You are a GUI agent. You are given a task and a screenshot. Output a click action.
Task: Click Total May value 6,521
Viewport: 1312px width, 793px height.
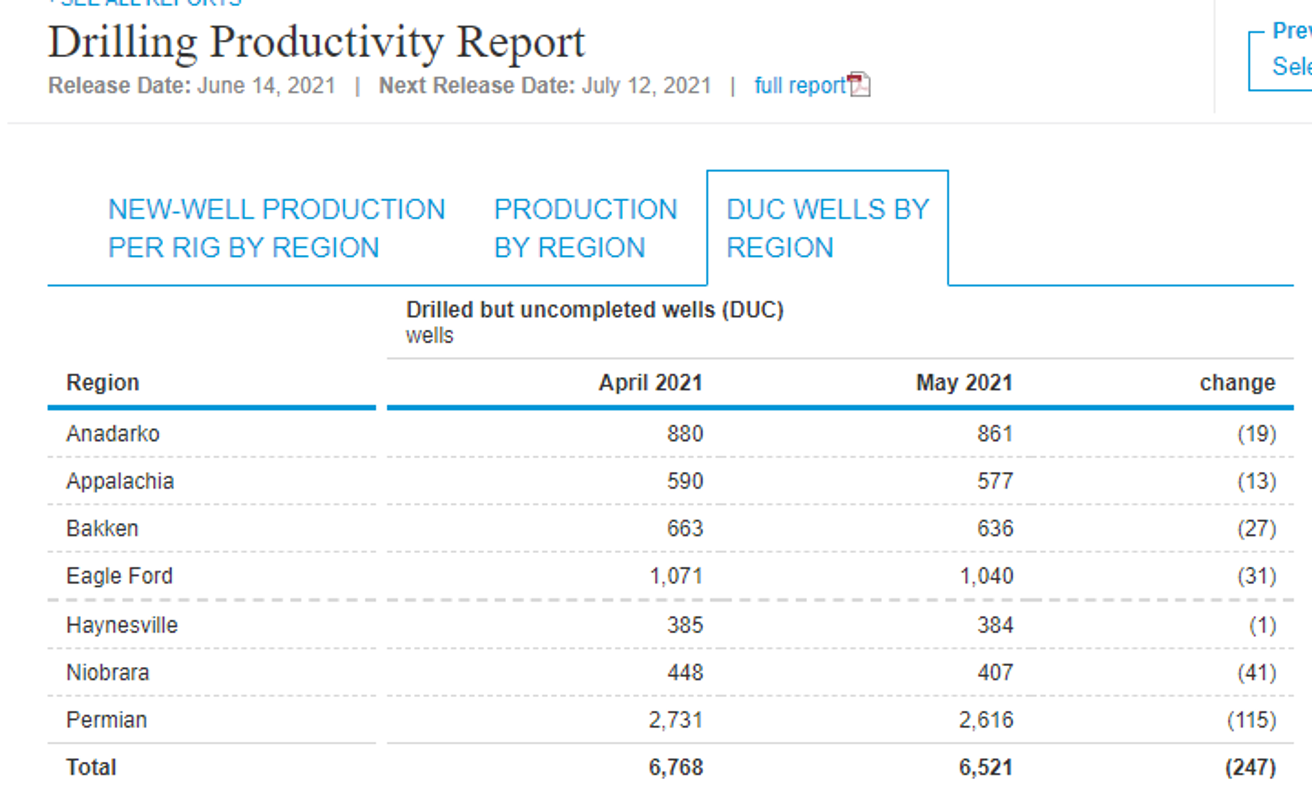coord(986,767)
